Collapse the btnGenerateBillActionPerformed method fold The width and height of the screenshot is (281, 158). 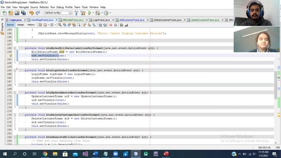(15, 137)
